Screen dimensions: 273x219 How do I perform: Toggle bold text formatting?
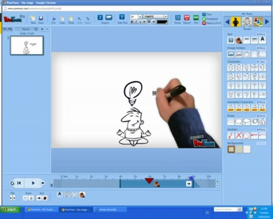[x=132, y=22]
